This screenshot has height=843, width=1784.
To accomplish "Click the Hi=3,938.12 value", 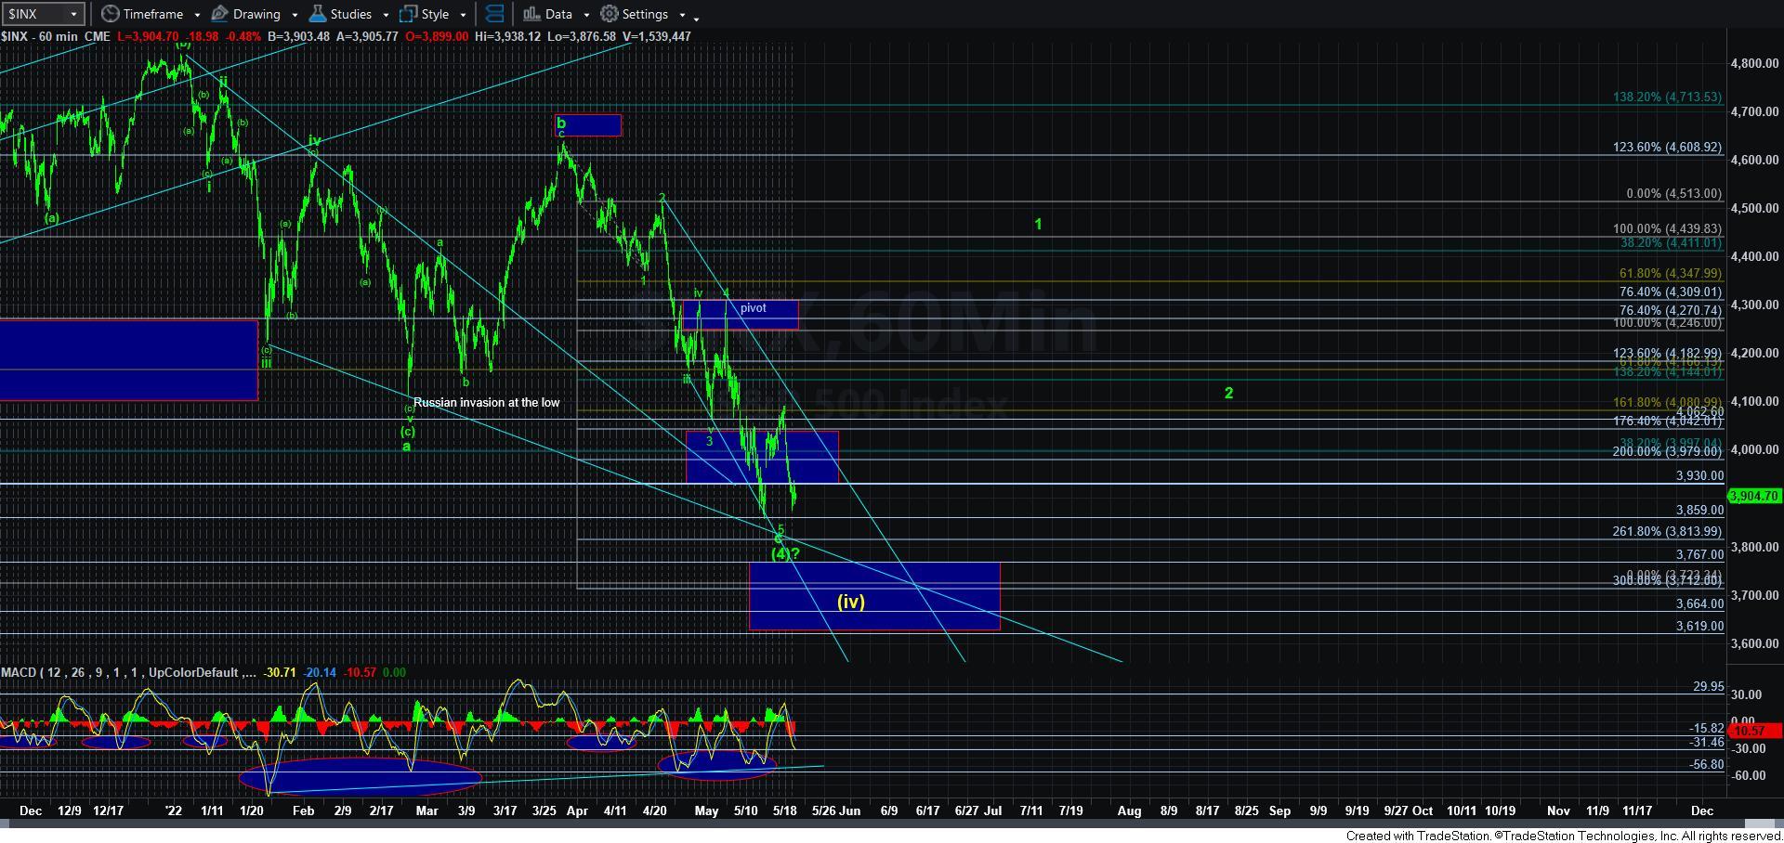I will point(505,36).
